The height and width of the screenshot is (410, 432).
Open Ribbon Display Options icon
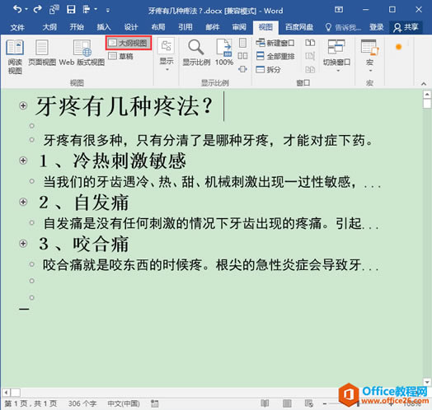tap(339, 10)
